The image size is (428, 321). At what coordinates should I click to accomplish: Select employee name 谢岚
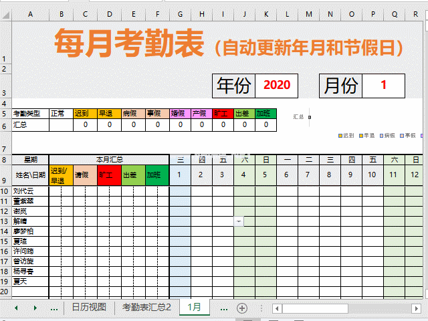(30, 211)
